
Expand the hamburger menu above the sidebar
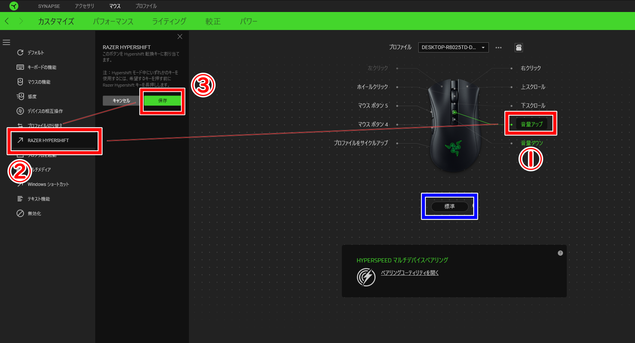[x=6, y=42]
